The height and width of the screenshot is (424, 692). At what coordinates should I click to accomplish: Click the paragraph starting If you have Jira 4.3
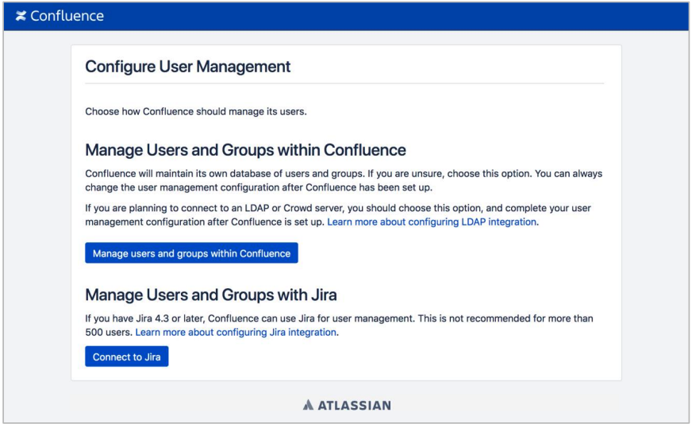[x=339, y=326]
